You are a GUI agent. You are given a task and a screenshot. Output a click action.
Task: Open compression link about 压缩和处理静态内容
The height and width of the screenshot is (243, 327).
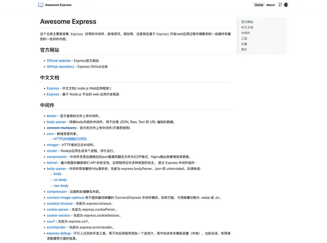point(57,192)
